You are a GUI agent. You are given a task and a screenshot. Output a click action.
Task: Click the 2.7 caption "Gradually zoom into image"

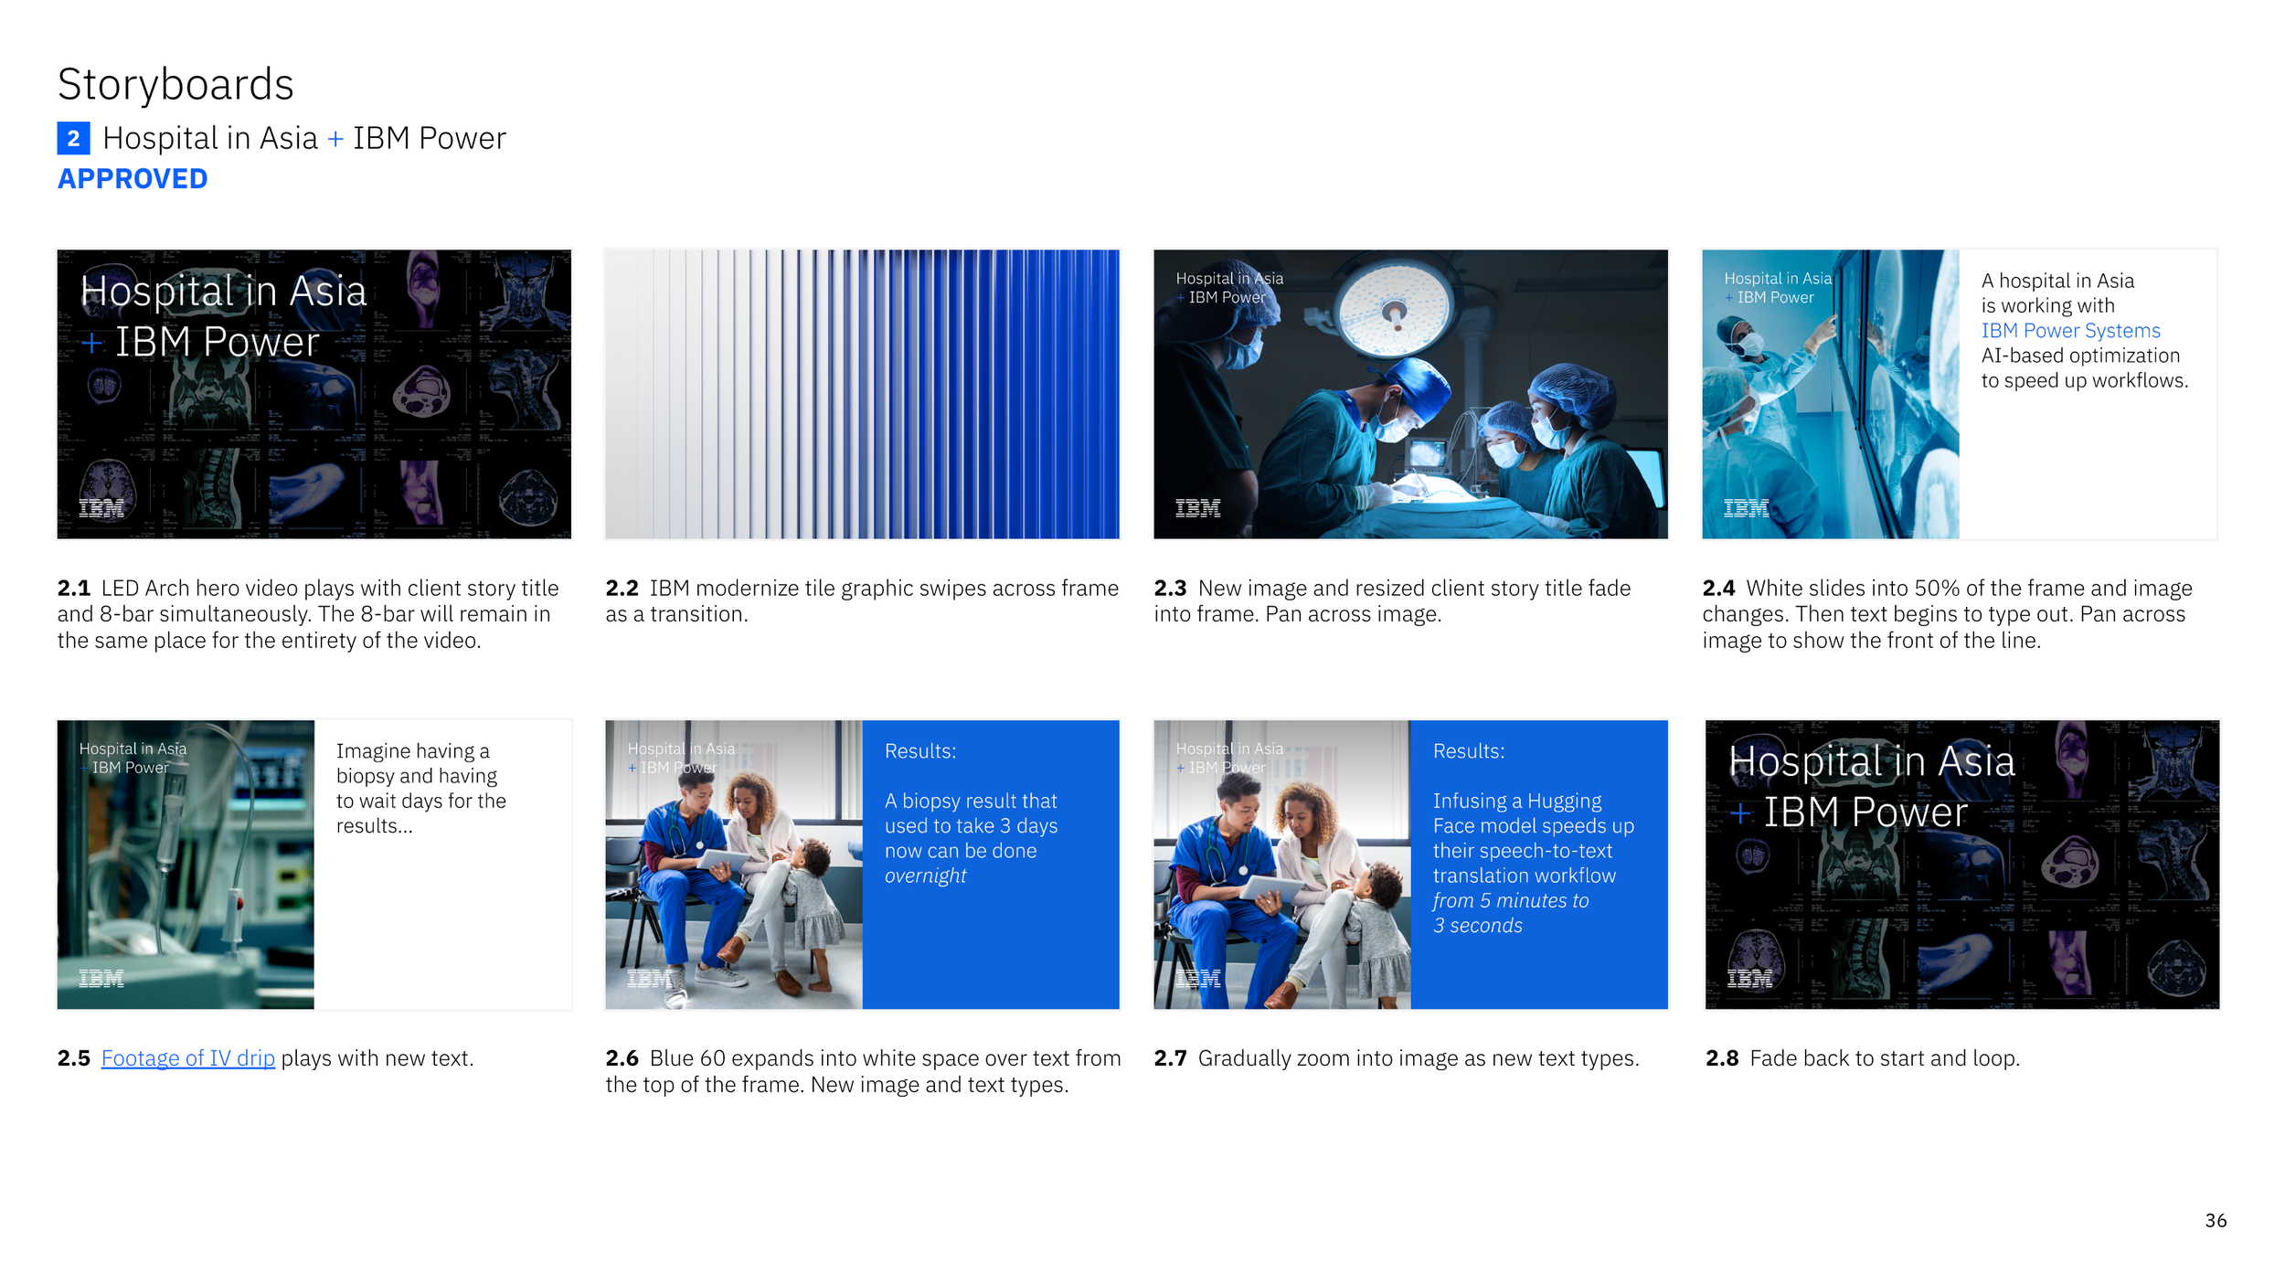(1397, 1058)
